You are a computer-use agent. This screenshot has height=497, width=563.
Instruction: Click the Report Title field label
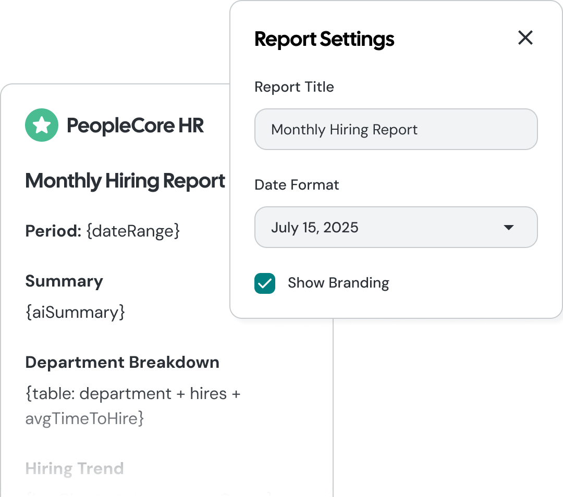pos(295,87)
